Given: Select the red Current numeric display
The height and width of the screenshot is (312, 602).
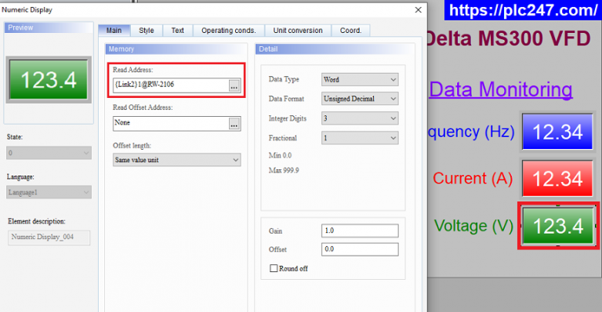Looking at the screenshot, I should [x=557, y=179].
